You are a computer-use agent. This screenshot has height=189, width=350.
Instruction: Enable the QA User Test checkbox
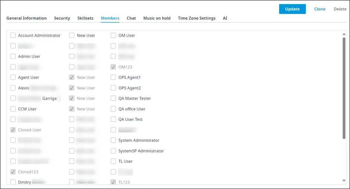tap(113, 119)
